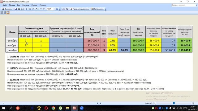Click the AutoCorrect (Автозамена) button
Image resolution: width=198 pixels, height=111 pixels.
(97, 9)
